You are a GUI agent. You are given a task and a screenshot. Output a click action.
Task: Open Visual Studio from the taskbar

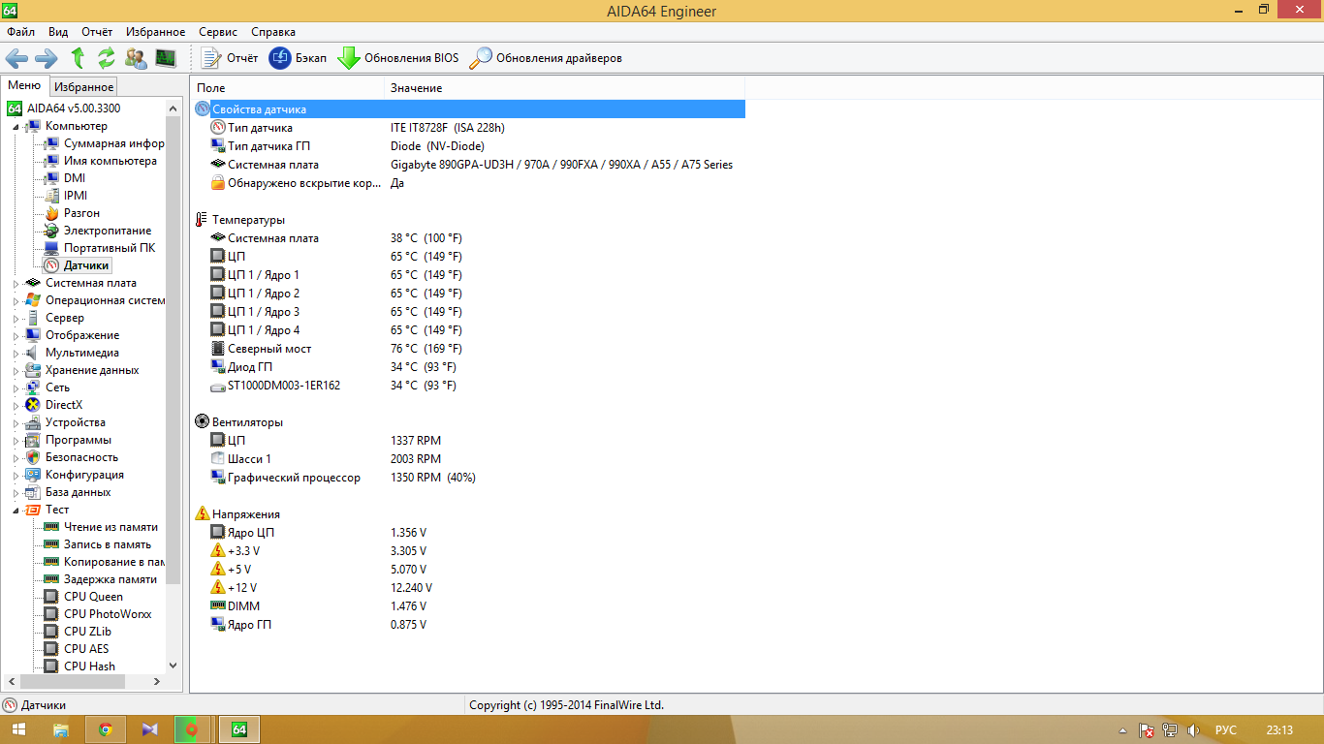point(148,729)
